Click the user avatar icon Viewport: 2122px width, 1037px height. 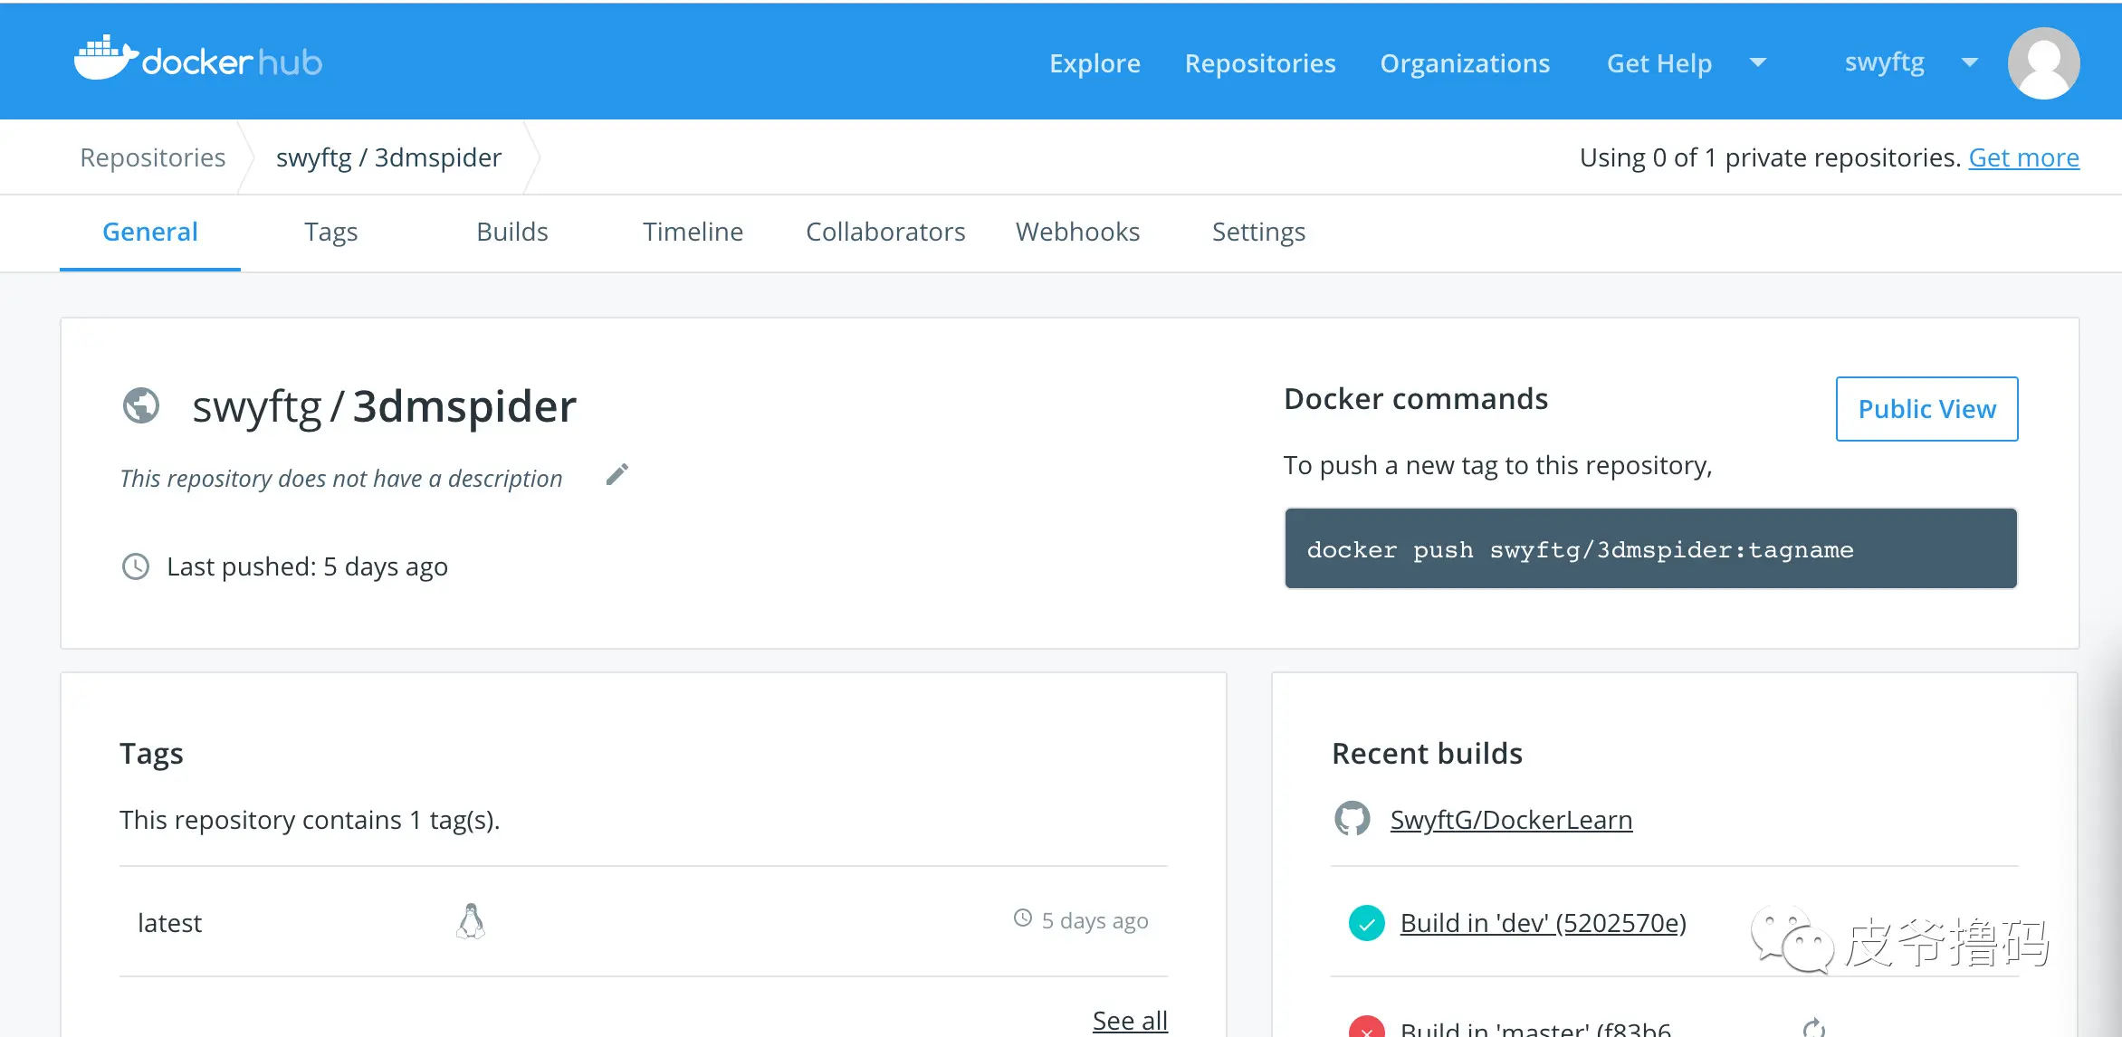2042,62
